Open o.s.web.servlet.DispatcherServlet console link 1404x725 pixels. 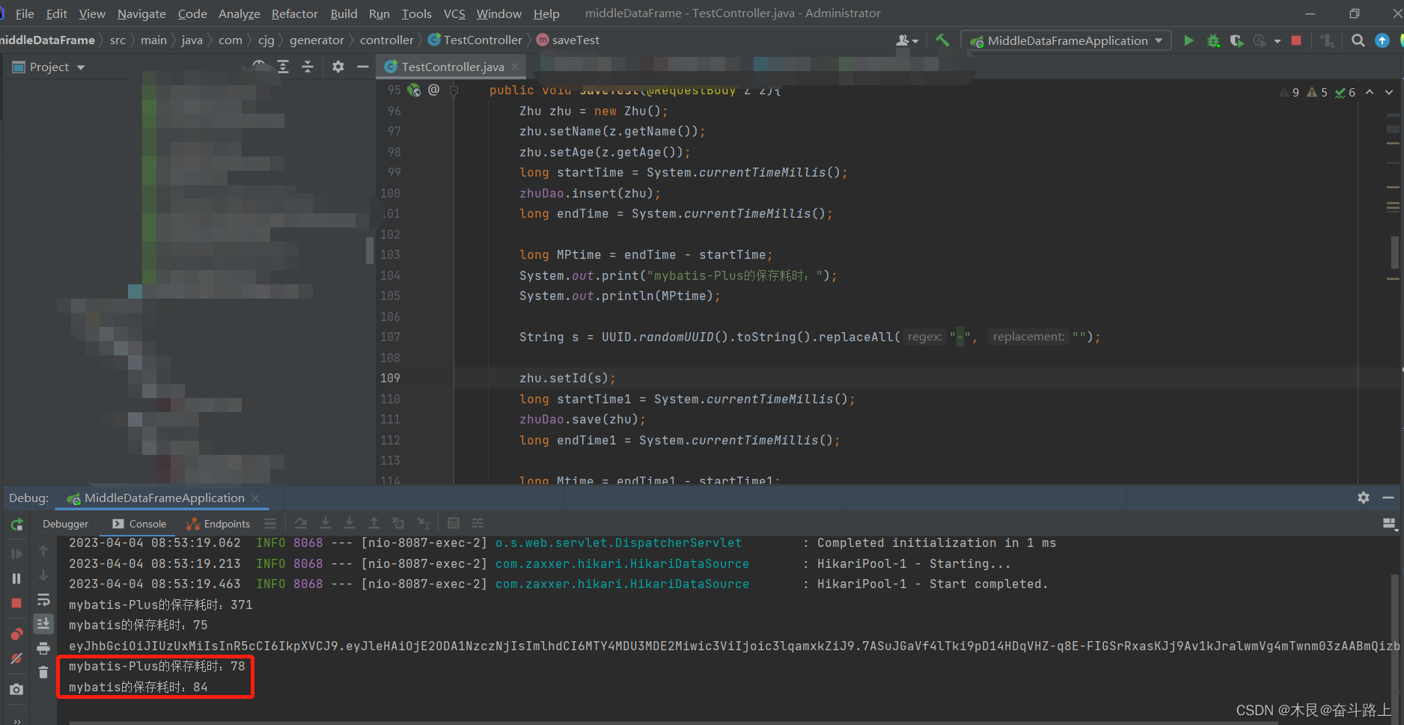[x=618, y=542]
